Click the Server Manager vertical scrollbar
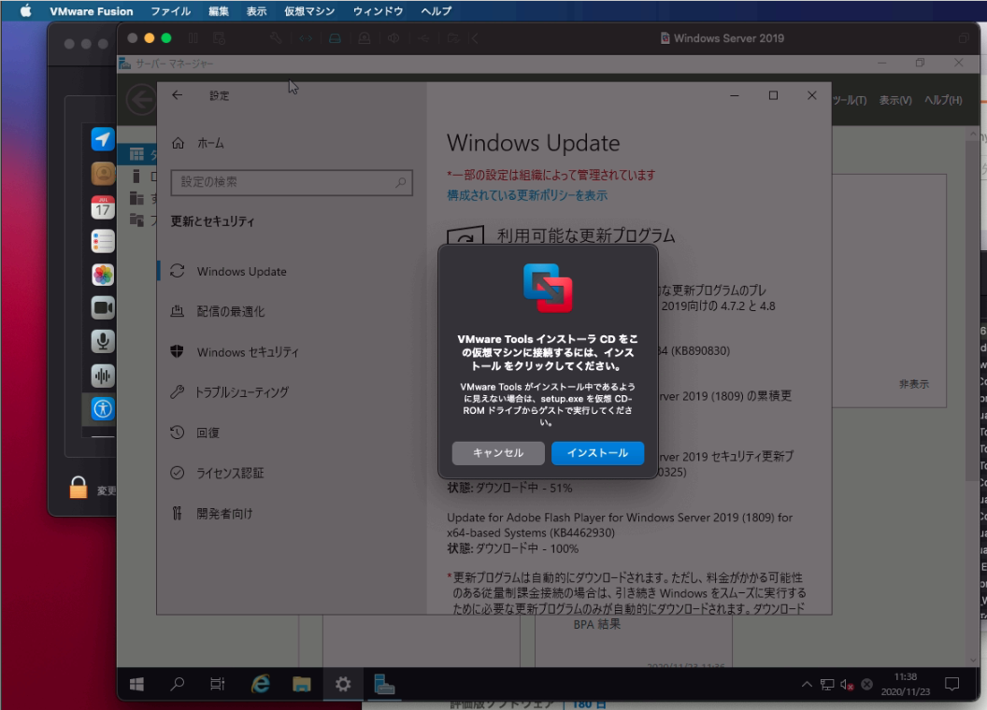Viewport: 987px width, 710px height. pyautogui.click(x=972, y=308)
